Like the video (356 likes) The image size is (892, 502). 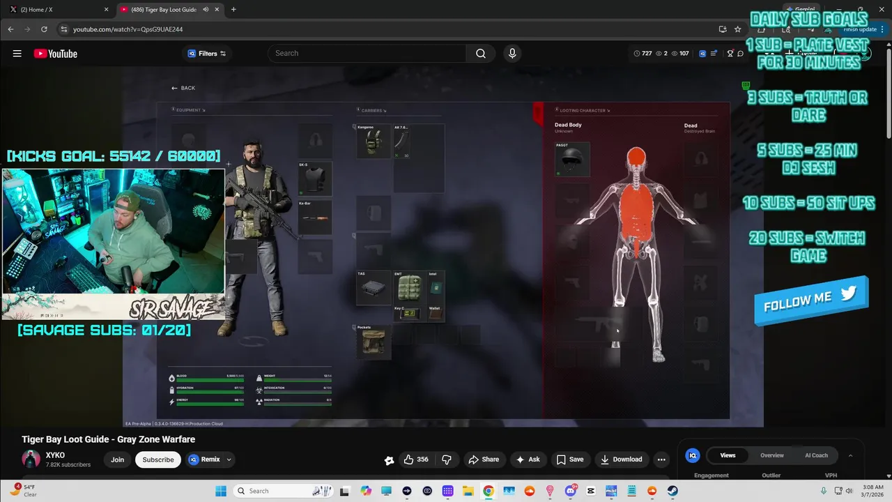coord(416,459)
